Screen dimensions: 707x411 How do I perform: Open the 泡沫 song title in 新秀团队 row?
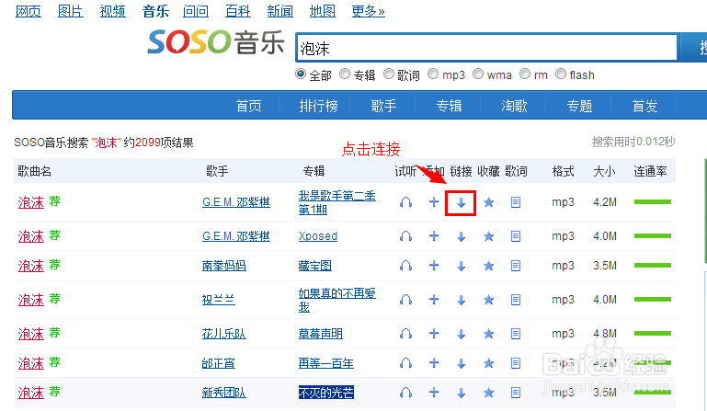[x=31, y=393]
